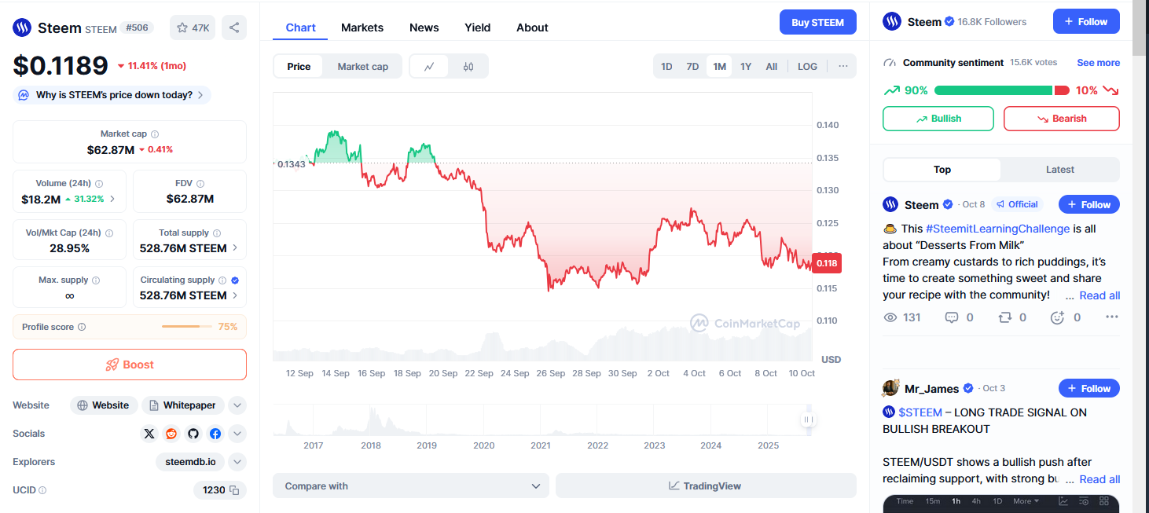This screenshot has height=513, width=1149.
Task: Click the share icon next to the watchlist star
Action: (x=234, y=27)
